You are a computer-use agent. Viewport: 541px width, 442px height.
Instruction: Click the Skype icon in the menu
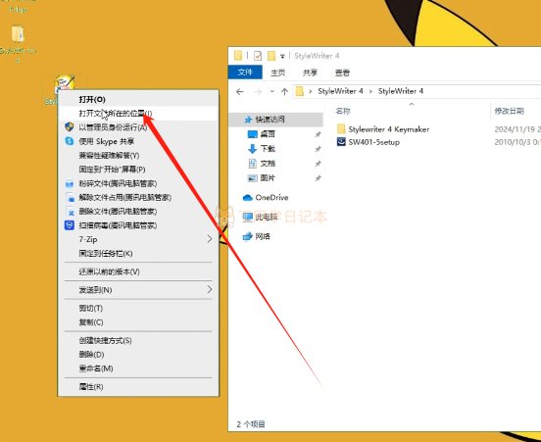[x=70, y=141]
